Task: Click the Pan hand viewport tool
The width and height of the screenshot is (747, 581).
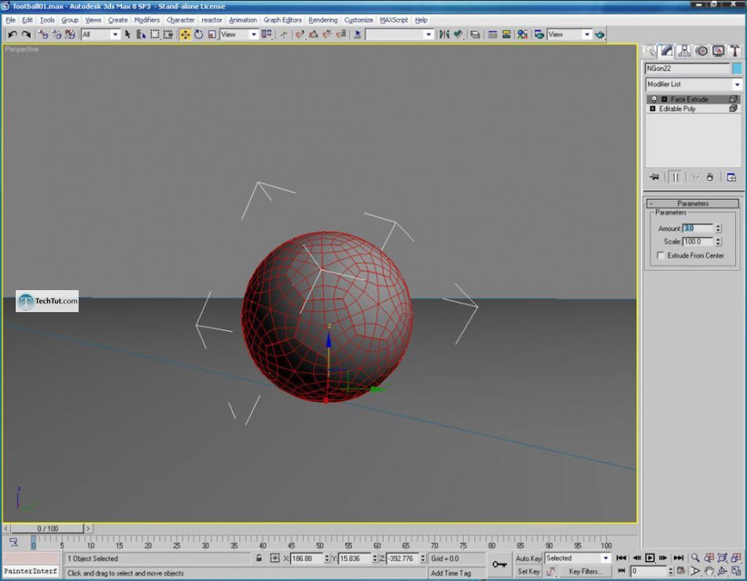Action: pos(708,572)
